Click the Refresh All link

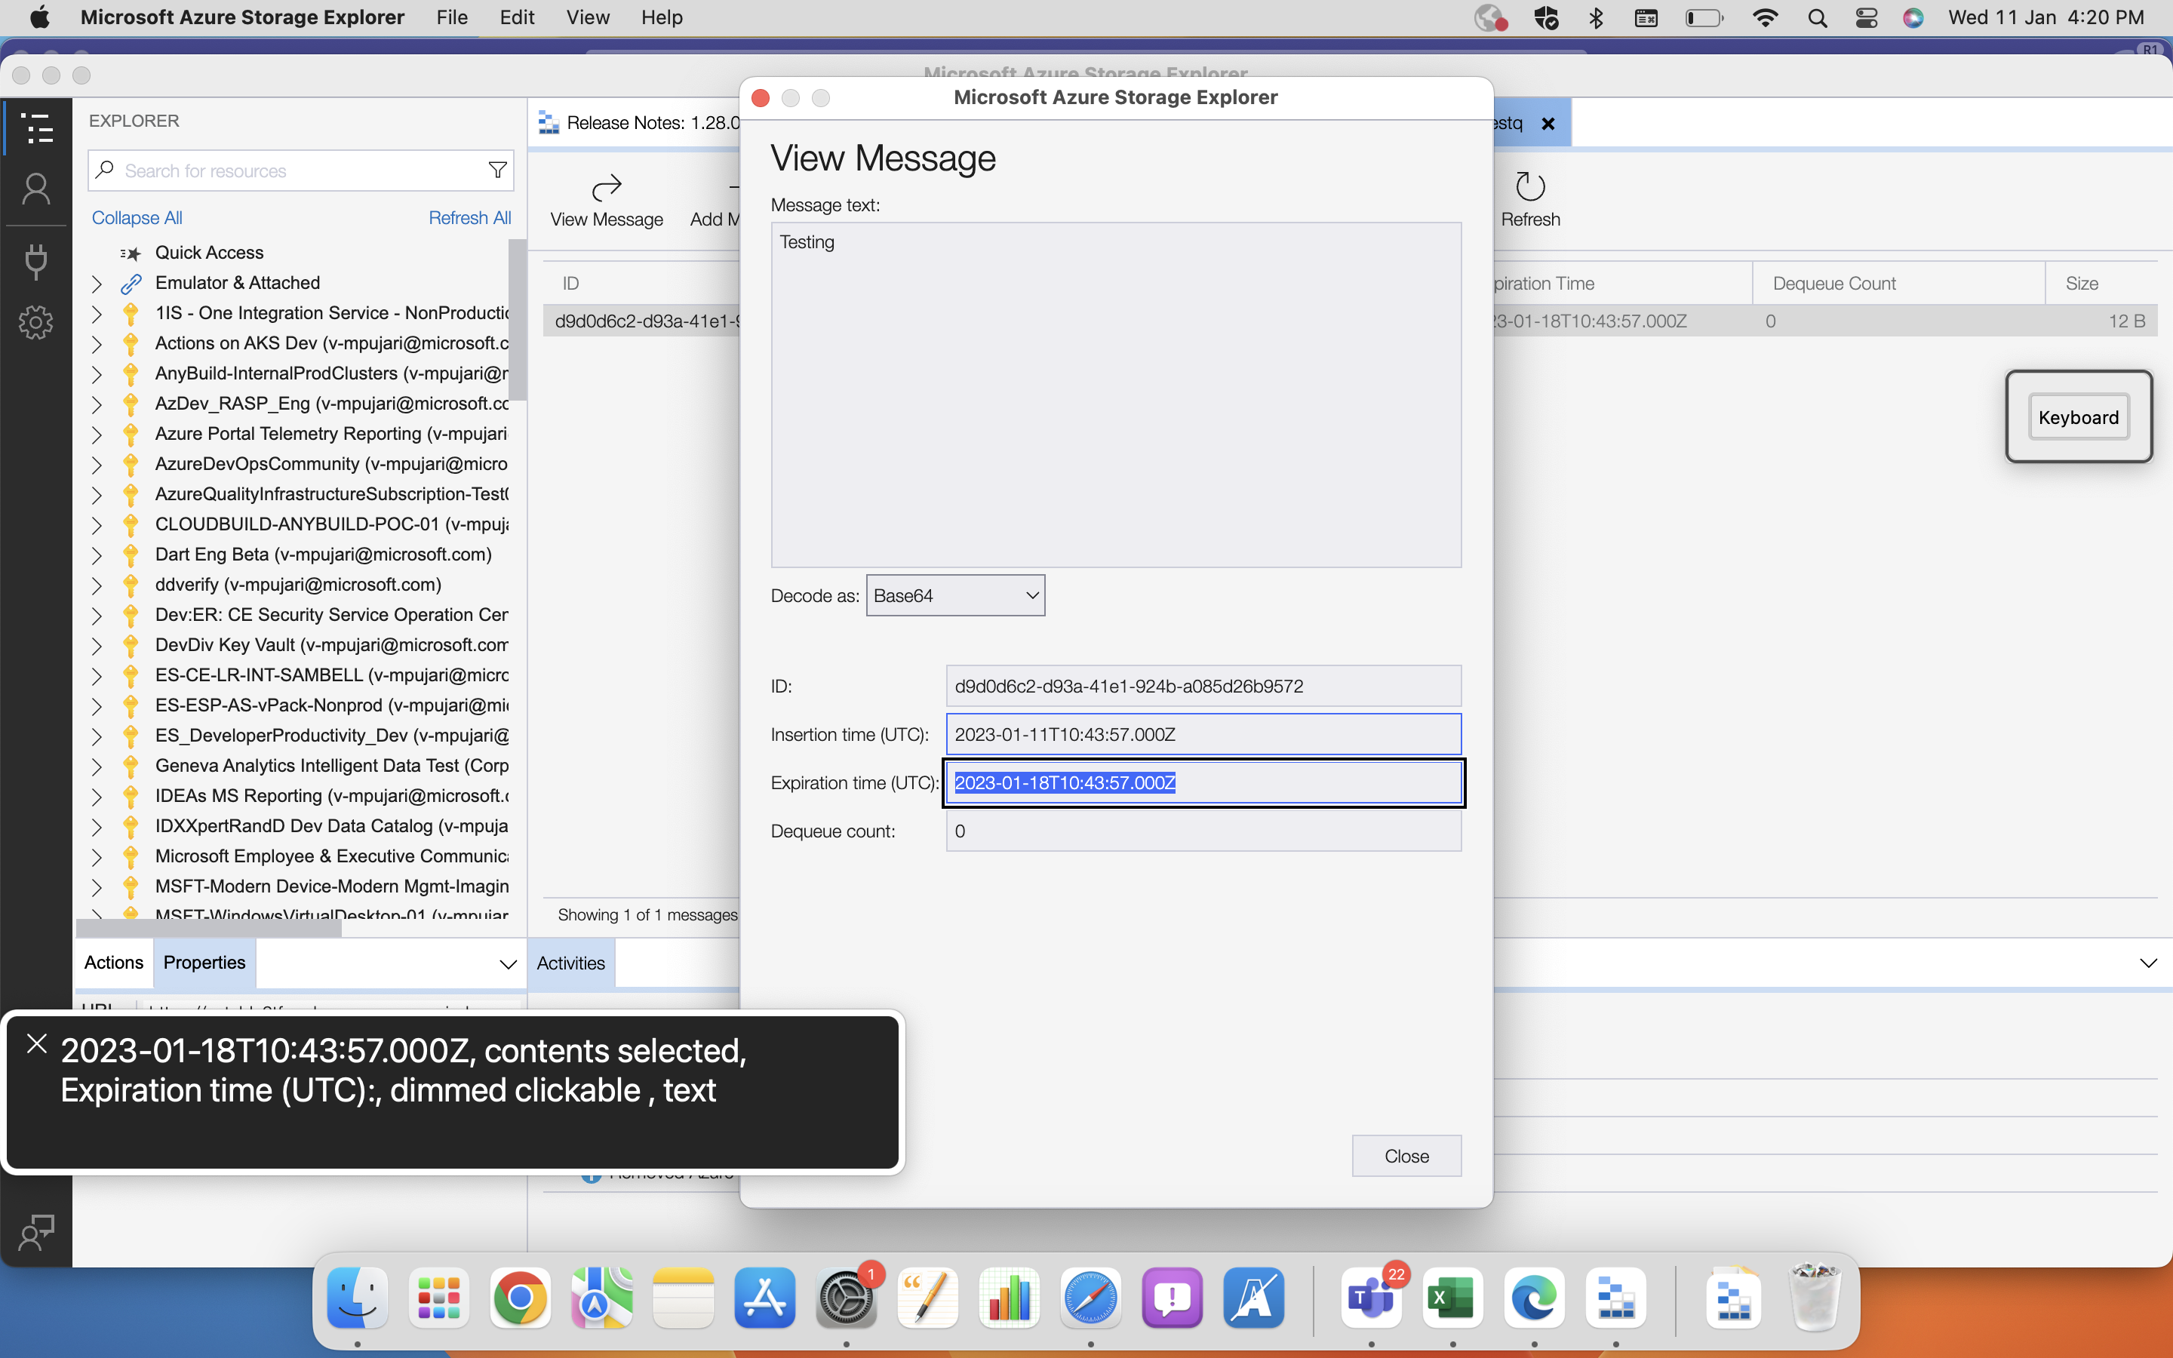coord(469,218)
